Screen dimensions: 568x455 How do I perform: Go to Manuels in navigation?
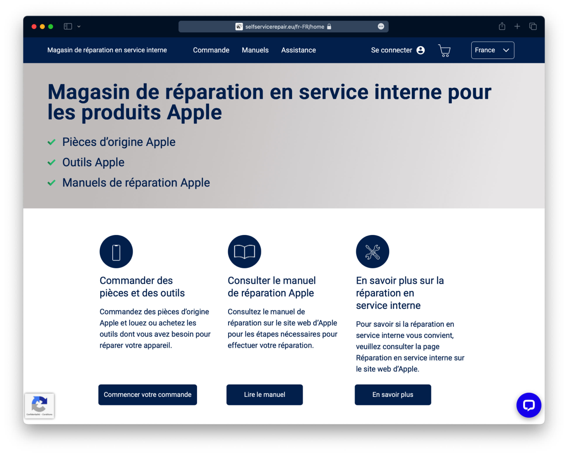(x=255, y=50)
